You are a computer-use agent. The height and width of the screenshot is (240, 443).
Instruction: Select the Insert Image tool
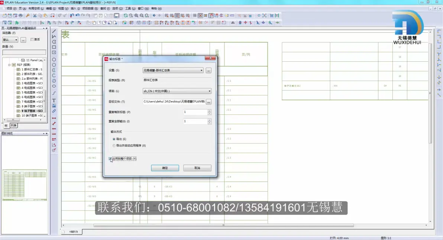(54, 106)
